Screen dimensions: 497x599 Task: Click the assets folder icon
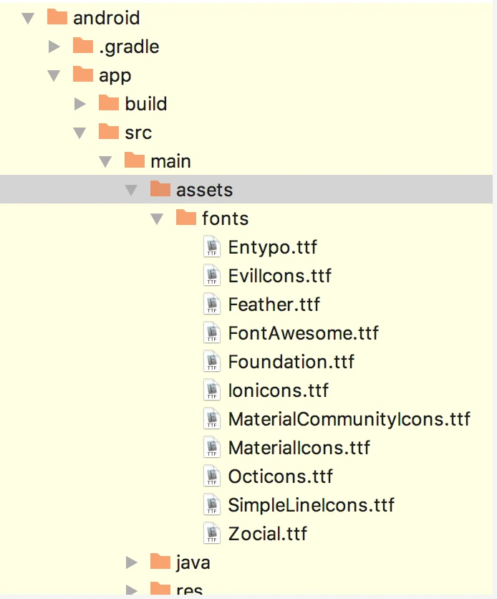pos(160,188)
